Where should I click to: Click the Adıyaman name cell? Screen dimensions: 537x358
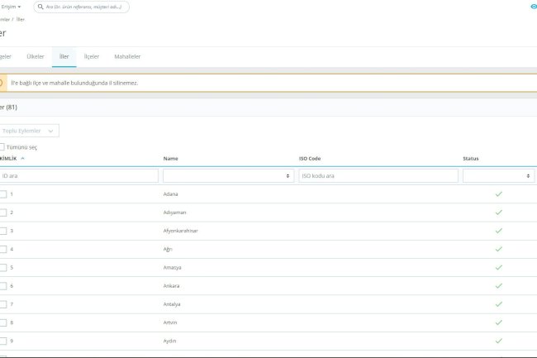point(174,212)
